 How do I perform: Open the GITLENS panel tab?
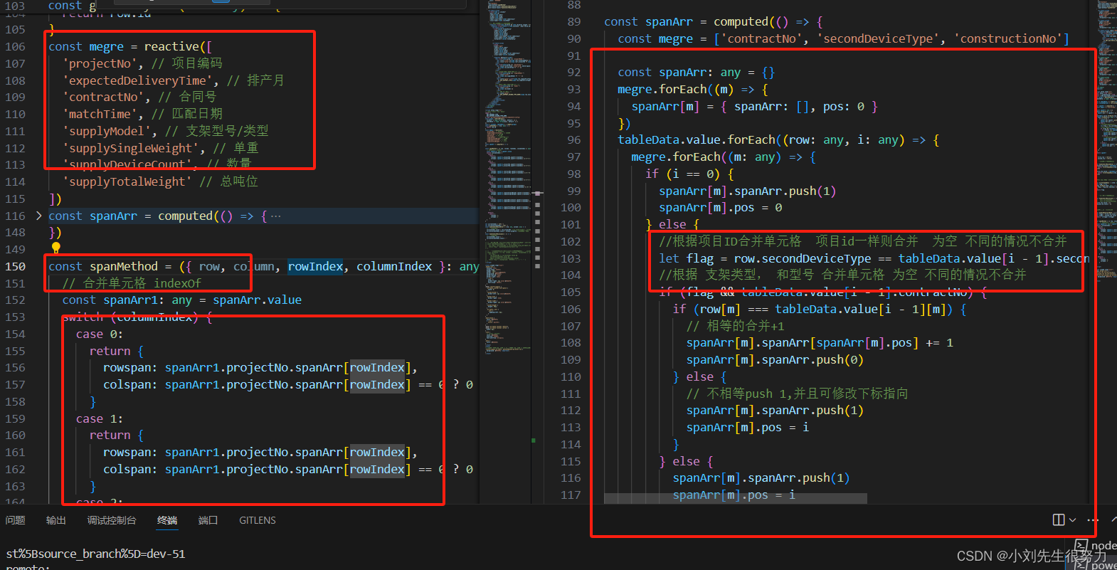click(258, 520)
